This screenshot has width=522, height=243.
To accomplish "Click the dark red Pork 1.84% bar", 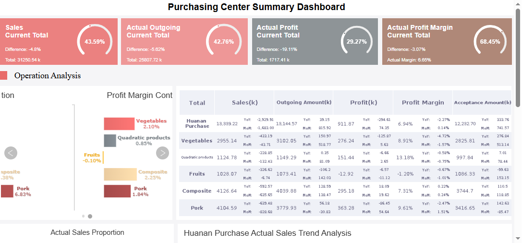I will pyautogui.click(x=117, y=191).
